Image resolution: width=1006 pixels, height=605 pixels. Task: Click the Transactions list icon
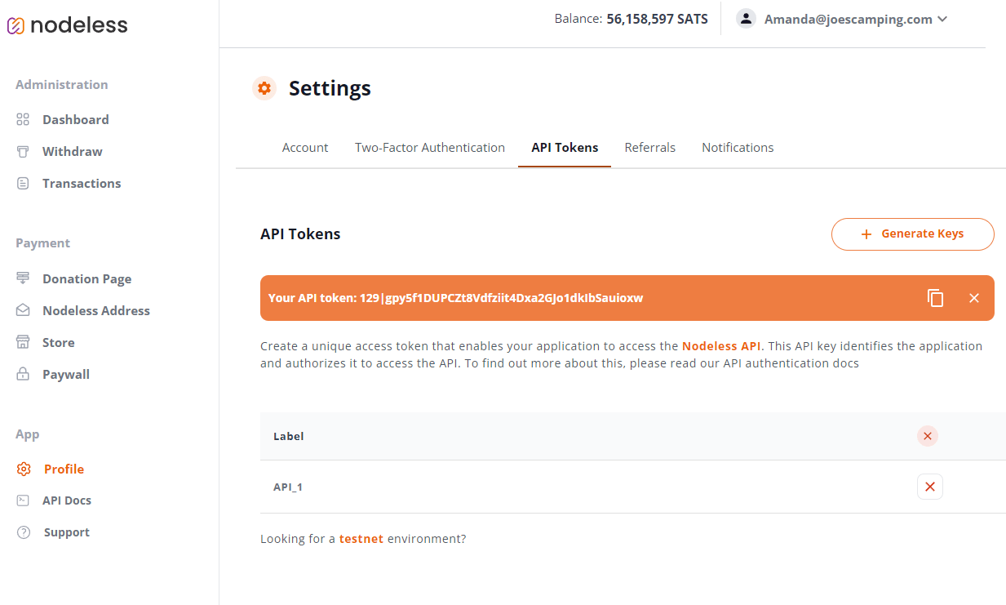click(x=23, y=183)
